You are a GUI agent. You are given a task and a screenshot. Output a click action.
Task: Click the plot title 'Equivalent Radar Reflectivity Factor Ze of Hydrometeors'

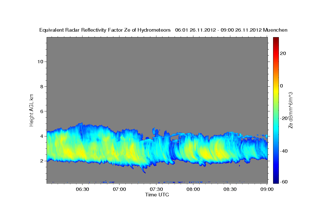[x=105, y=30]
